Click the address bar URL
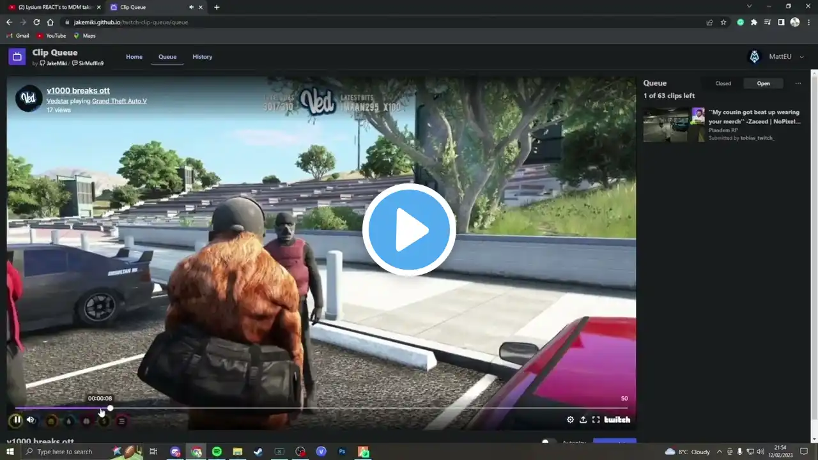Viewport: 818px width, 460px height. pyautogui.click(x=131, y=22)
